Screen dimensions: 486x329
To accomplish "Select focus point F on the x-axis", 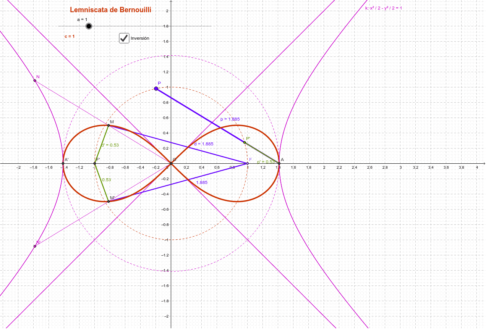I will pyautogui.click(x=248, y=163).
